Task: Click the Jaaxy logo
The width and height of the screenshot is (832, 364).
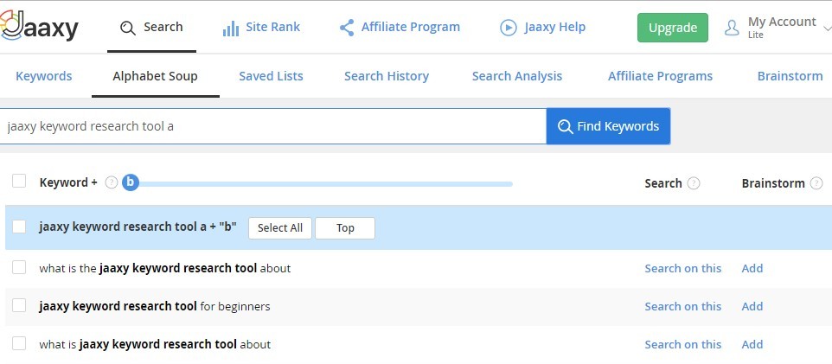Action: coord(39,27)
